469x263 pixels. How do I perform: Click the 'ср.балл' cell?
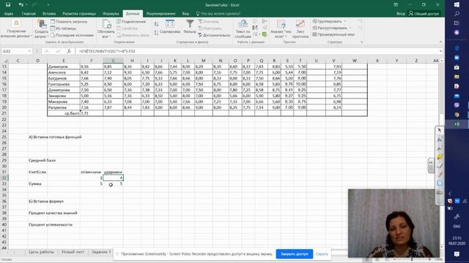click(x=64, y=113)
